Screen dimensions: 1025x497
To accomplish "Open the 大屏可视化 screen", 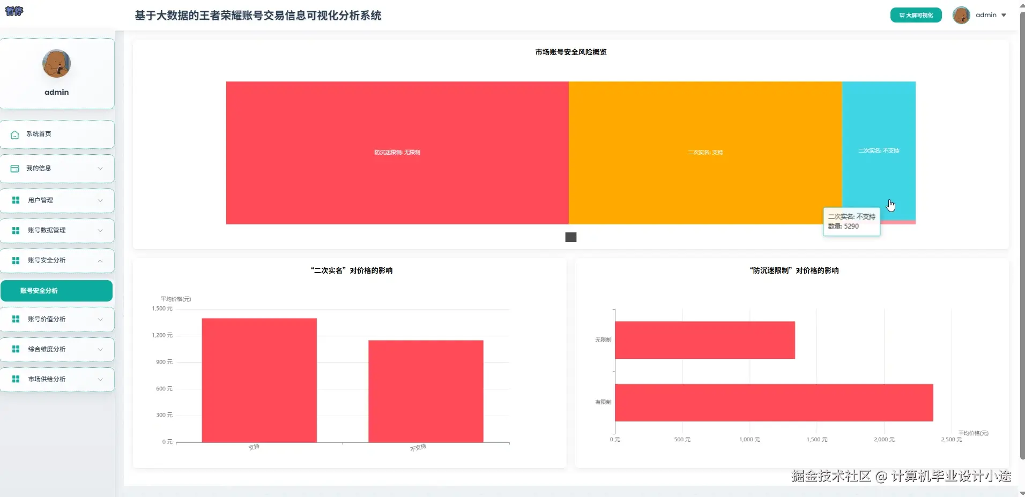I will [915, 15].
